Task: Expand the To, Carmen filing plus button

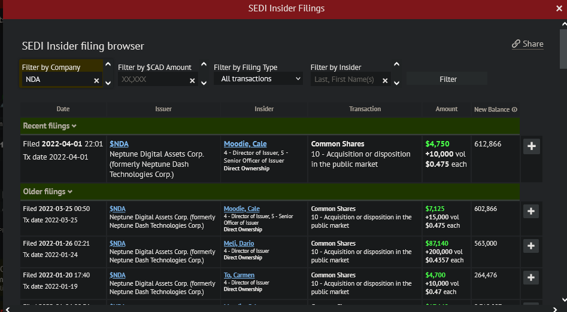Action: pos(531,277)
